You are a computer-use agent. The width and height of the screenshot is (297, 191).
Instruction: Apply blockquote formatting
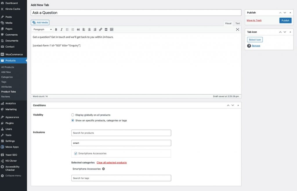pos(78,30)
